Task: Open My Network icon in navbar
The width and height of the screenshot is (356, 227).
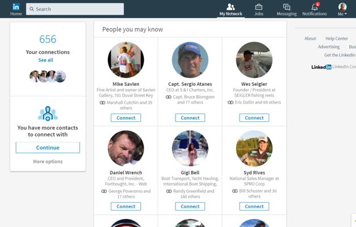Action: tap(231, 7)
